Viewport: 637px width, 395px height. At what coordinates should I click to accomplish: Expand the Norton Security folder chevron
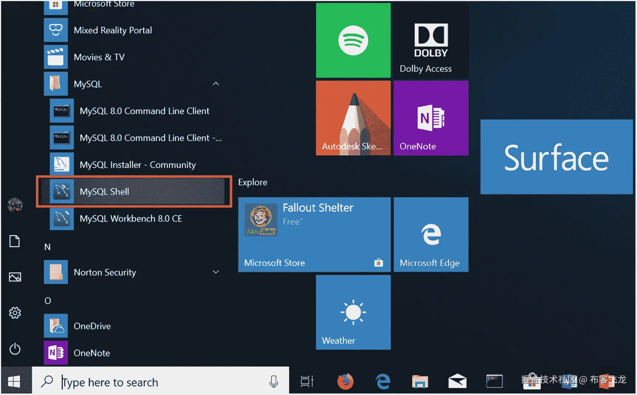216,272
